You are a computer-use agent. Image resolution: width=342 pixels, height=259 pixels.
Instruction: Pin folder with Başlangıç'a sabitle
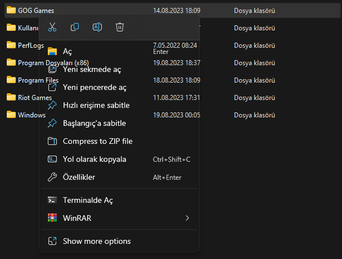94,123
